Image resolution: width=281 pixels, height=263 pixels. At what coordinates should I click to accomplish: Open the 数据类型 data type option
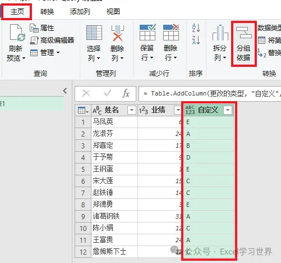pyautogui.click(x=269, y=28)
